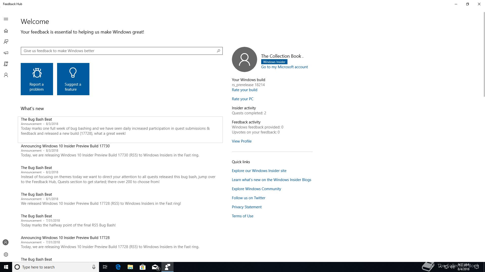Open Bug Bash Beat announcement dated 8/3/2018
Viewport: 485px width, 272px height.
coord(120,130)
